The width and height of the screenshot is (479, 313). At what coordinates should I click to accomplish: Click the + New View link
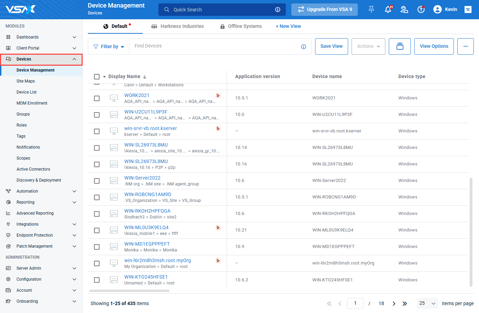[x=288, y=26]
